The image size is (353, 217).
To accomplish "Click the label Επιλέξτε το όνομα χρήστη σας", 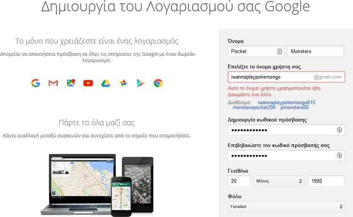I will pos(264,67).
